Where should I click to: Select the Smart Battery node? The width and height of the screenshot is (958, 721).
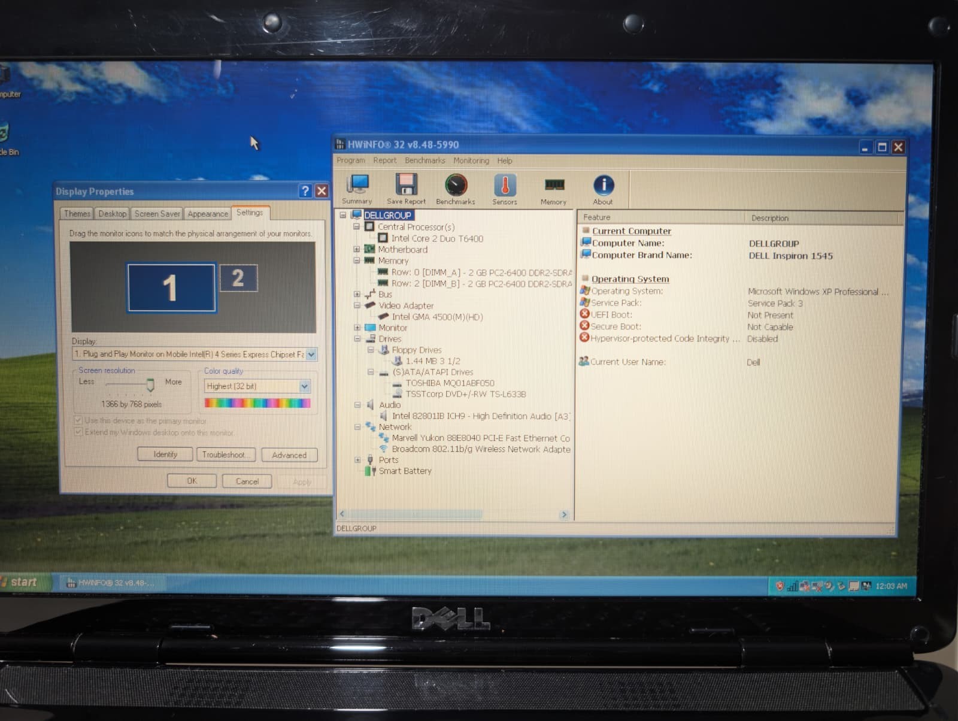coord(405,471)
